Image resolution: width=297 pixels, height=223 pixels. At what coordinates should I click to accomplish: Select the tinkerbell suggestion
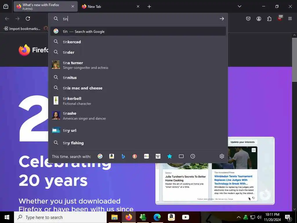pyautogui.click(x=138, y=101)
